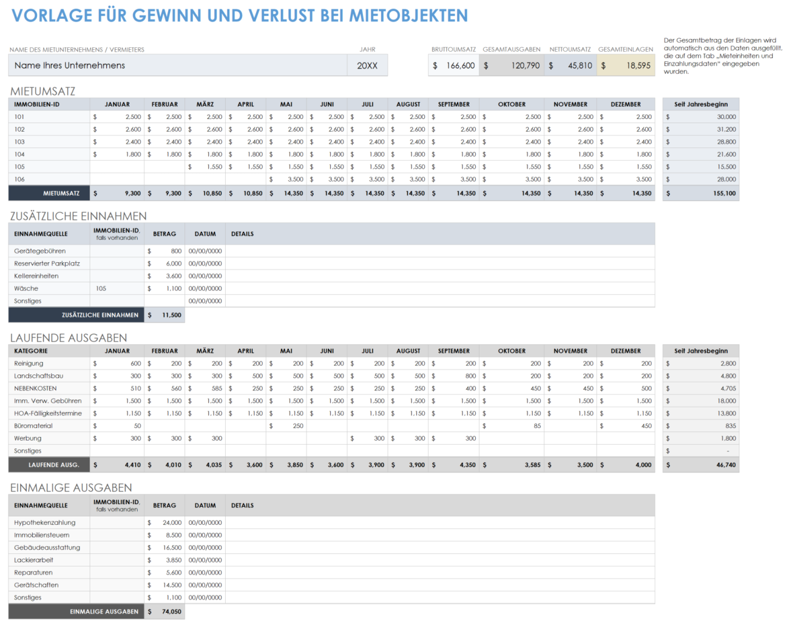Select the year field showing 20XX

[368, 65]
